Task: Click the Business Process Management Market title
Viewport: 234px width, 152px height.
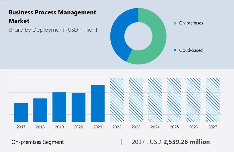Action: pyautogui.click(x=52, y=16)
